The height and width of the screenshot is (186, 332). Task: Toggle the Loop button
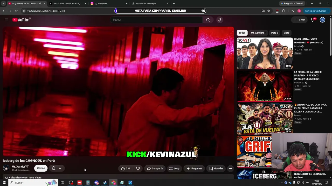(174, 168)
